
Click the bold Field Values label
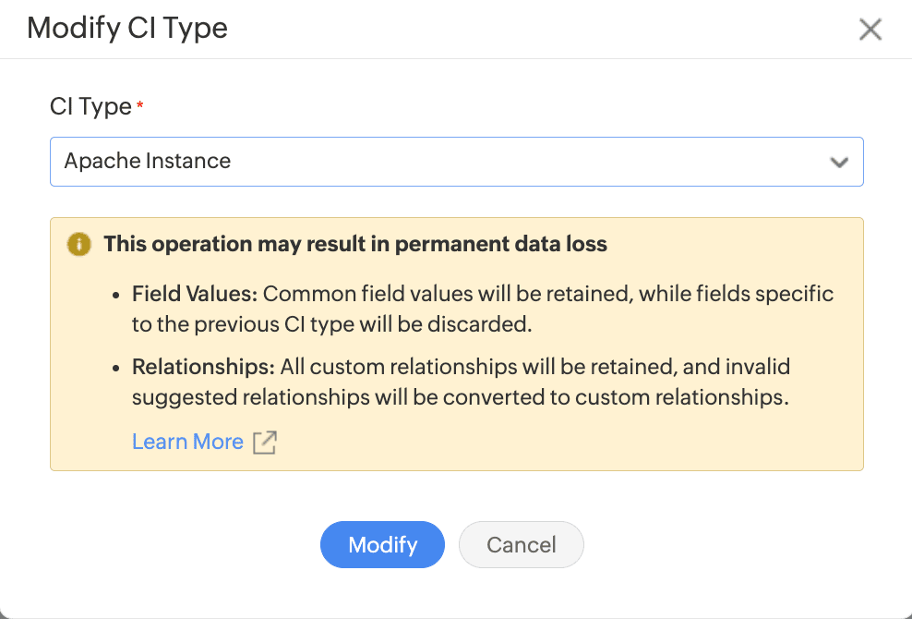[195, 294]
